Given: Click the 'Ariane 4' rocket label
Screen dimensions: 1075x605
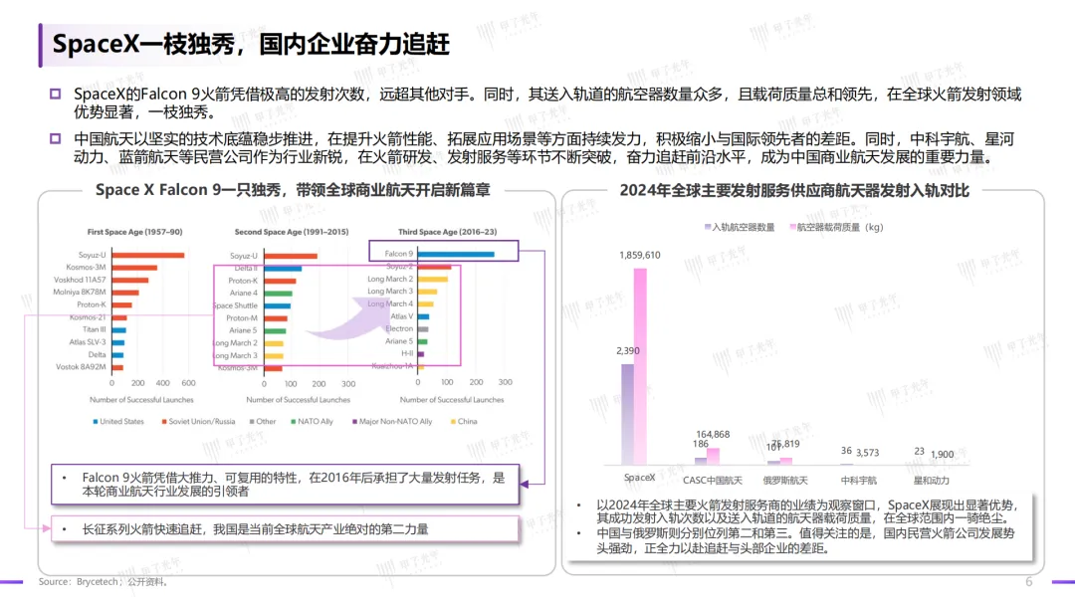Looking at the screenshot, I should [x=244, y=293].
